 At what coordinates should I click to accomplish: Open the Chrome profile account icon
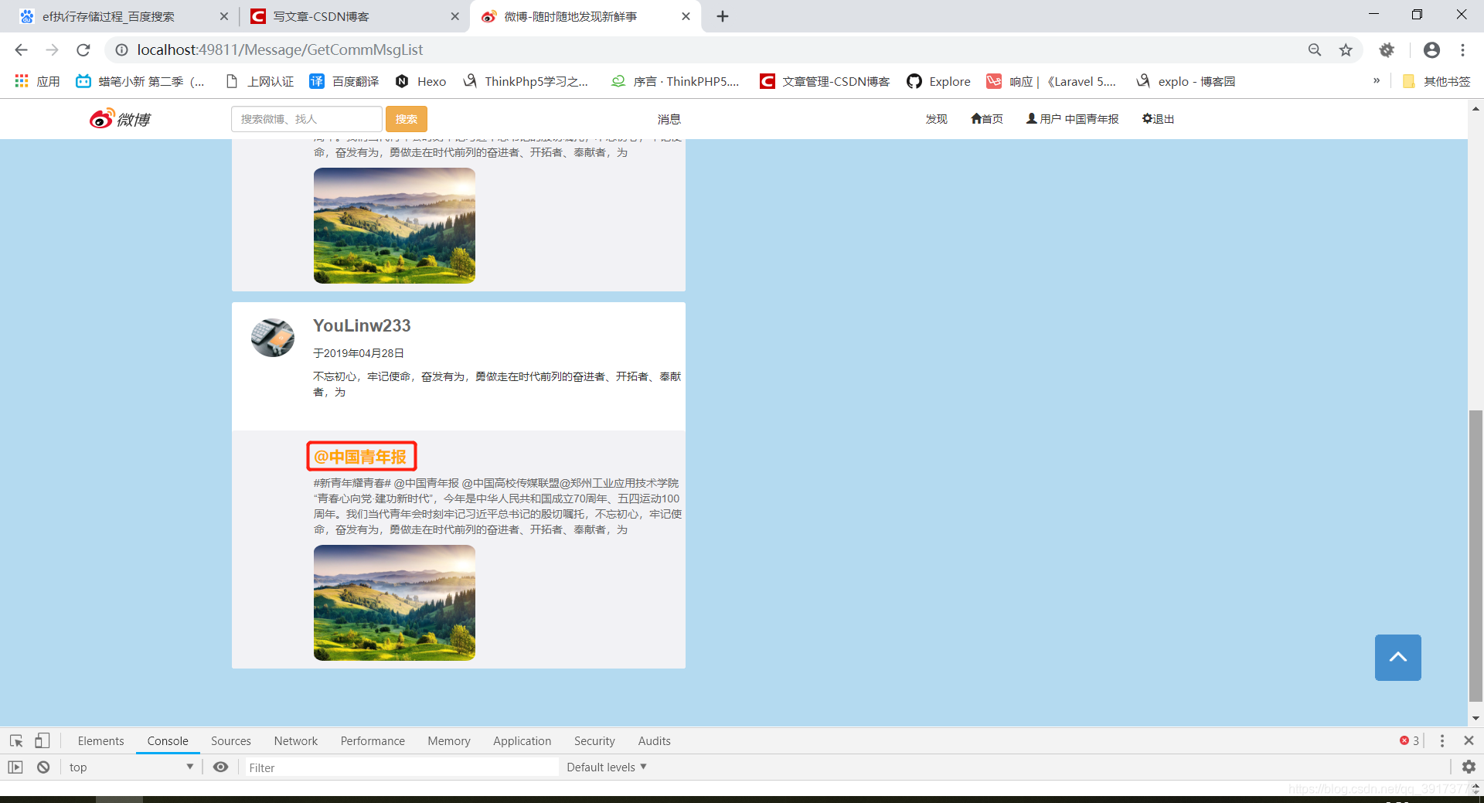click(x=1431, y=49)
